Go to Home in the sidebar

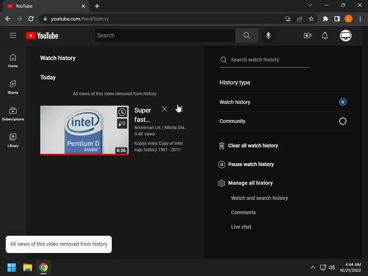pyautogui.click(x=13, y=61)
